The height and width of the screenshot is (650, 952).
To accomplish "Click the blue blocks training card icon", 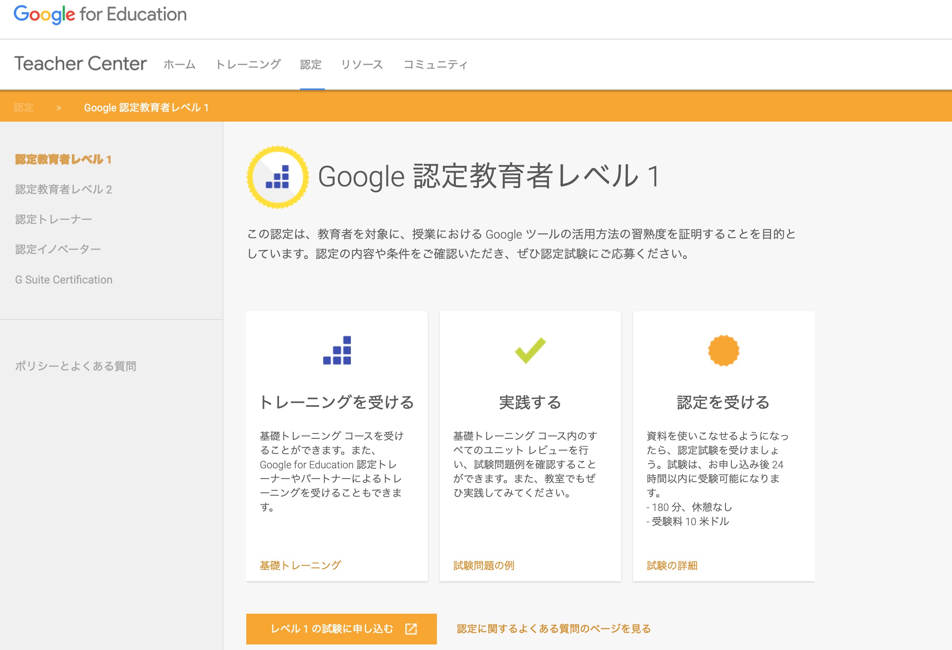I will (337, 350).
